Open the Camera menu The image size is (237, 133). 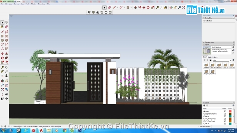click(x=16, y=4)
